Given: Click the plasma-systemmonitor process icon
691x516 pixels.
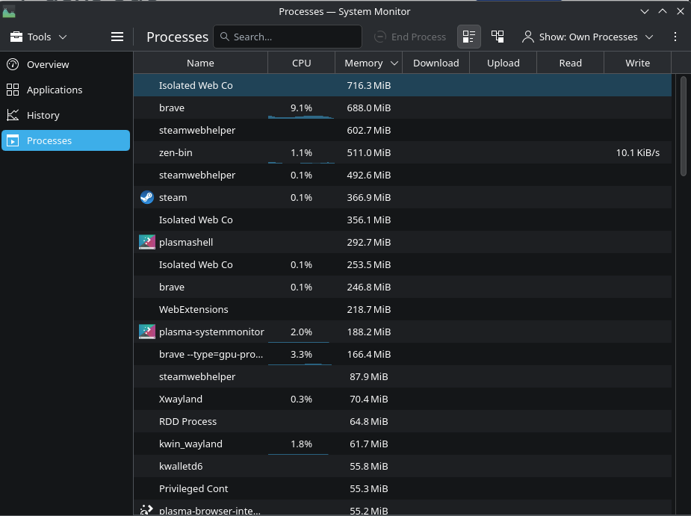Looking at the screenshot, I should coord(146,332).
